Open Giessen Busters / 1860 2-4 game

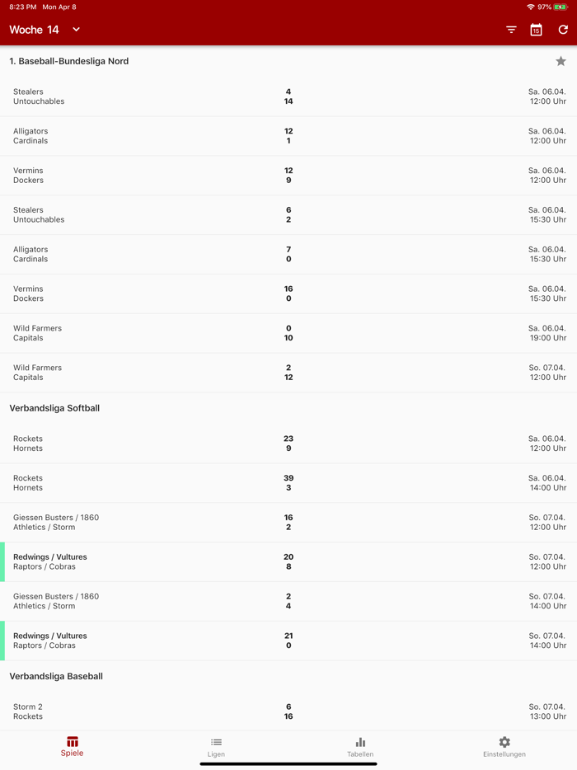click(x=288, y=601)
